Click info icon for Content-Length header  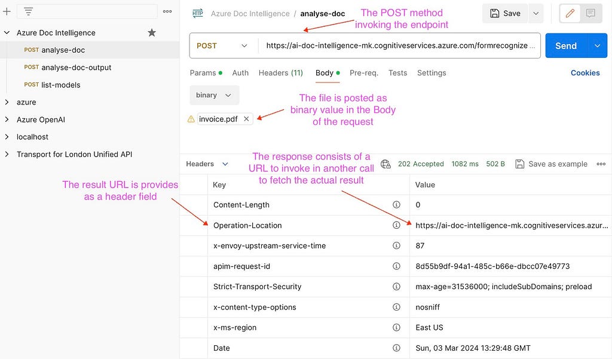point(396,204)
